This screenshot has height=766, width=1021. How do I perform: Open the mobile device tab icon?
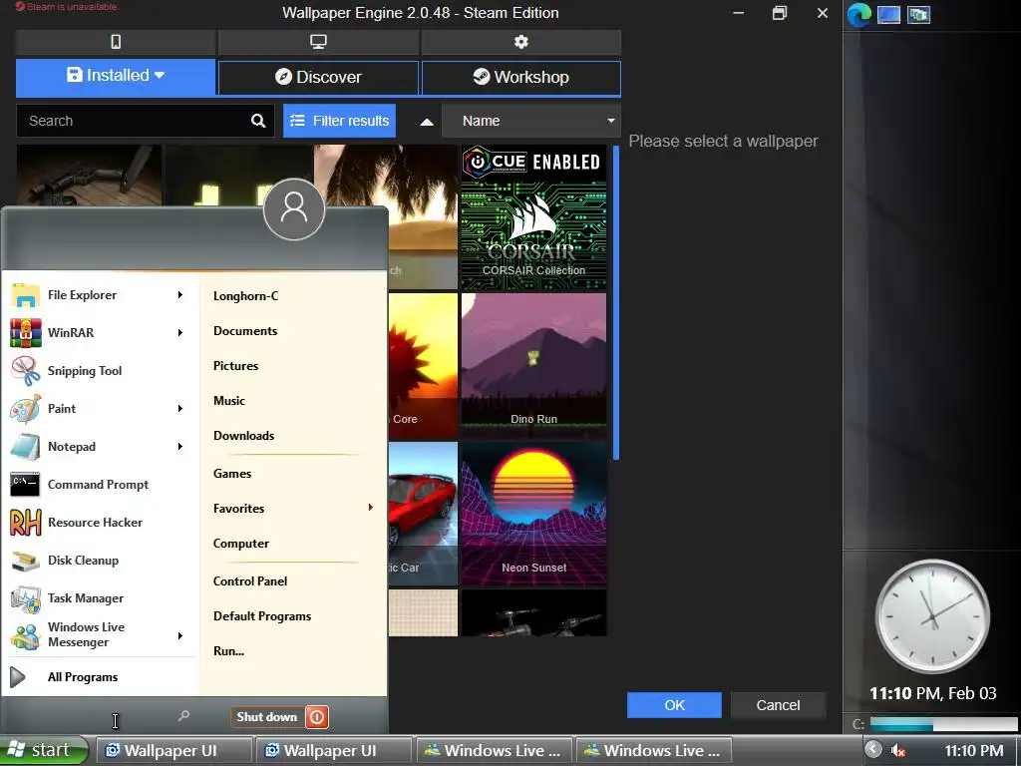click(116, 42)
